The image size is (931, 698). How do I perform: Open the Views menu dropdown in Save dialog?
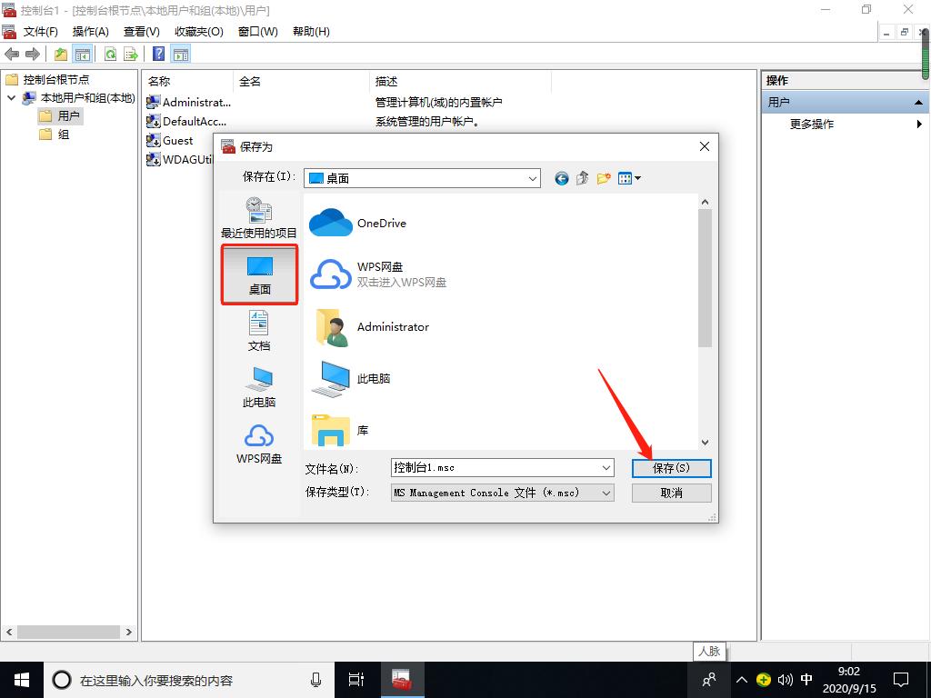tap(629, 177)
